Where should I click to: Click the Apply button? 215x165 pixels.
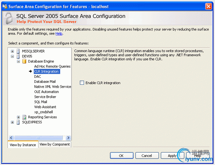172,155
